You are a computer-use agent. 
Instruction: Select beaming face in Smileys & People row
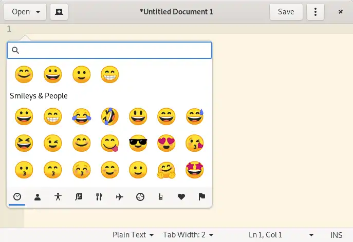click(53, 116)
